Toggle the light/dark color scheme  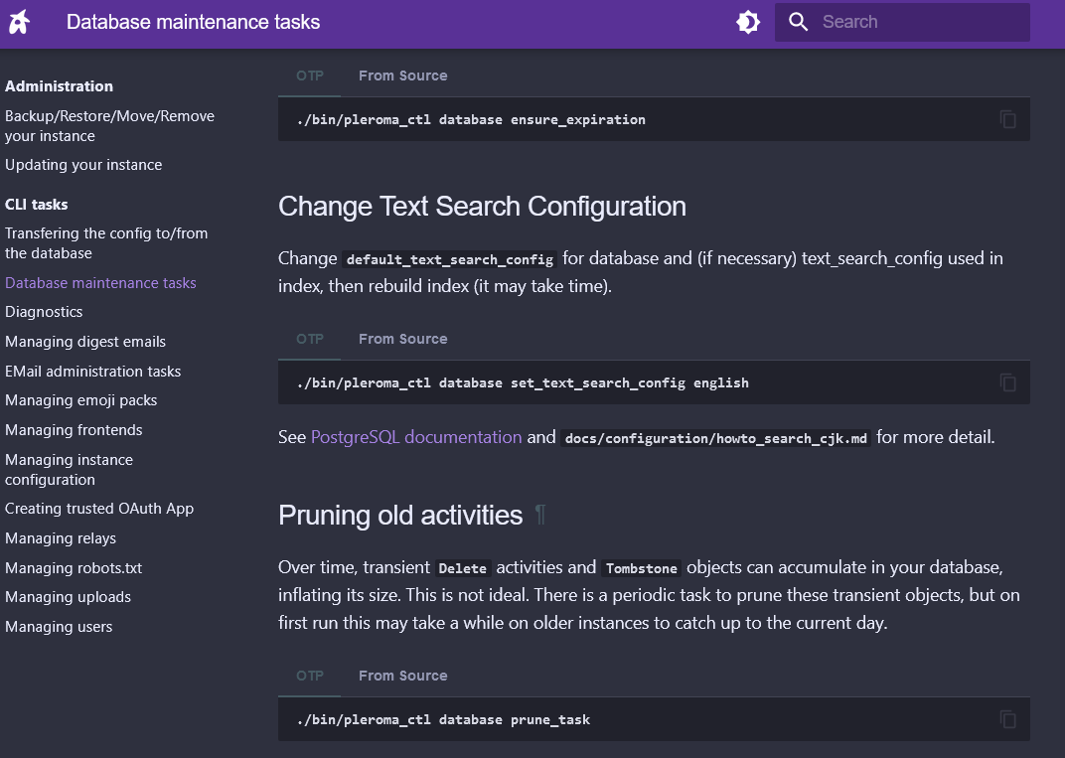[x=748, y=22]
